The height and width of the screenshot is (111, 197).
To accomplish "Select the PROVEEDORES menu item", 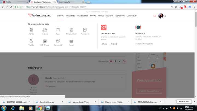I will (x=82, y=16).
